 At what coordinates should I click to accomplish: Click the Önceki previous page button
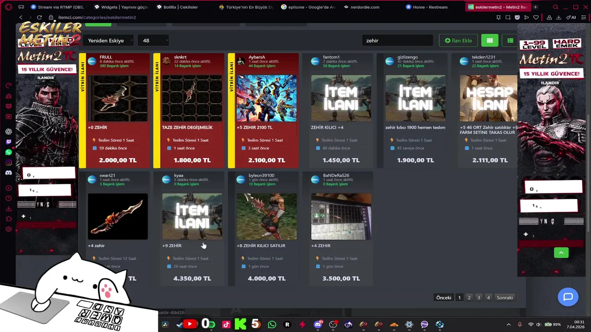pyautogui.click(x=444, y=297)
